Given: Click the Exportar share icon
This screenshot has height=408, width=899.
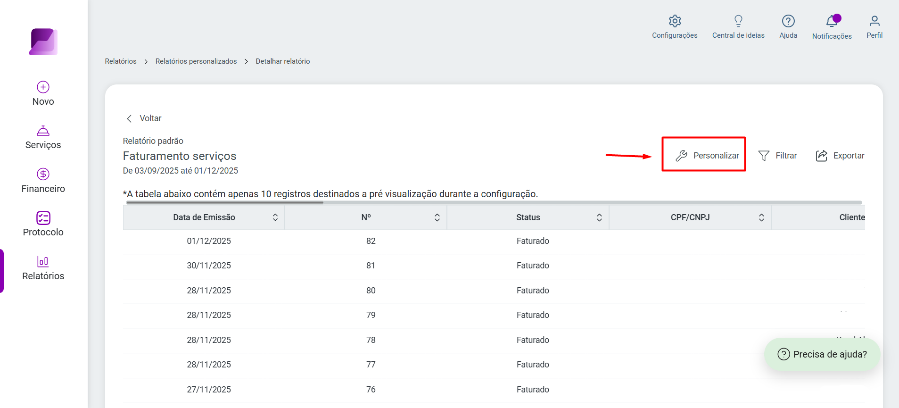Looking at the screenshot, I should coord(822,156).
